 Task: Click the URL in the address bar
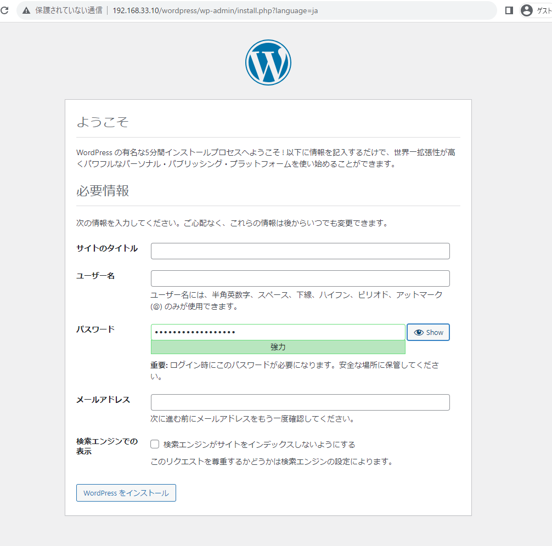(x=215, y=10)
